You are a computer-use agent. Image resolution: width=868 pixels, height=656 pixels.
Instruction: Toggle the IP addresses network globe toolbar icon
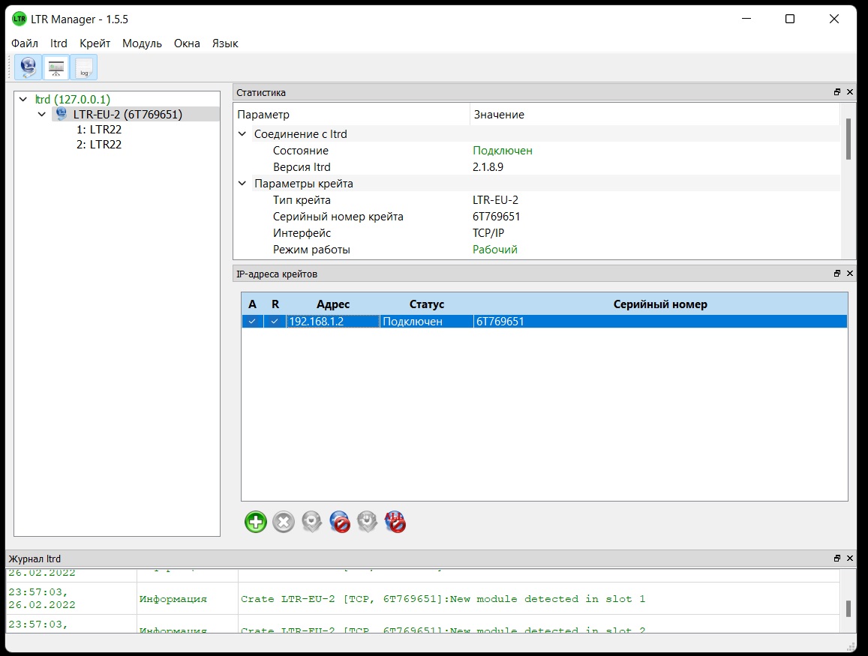point(29,67)
